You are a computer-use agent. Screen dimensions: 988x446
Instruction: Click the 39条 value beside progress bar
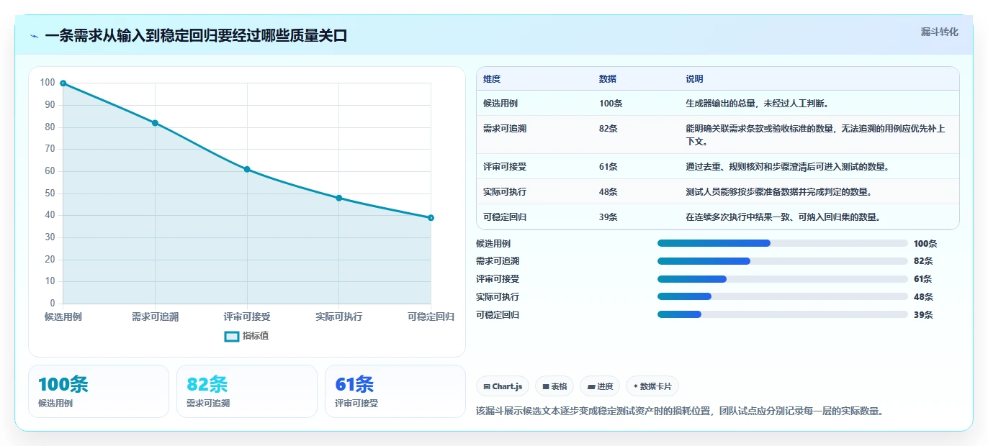click(x=923, y=314)
